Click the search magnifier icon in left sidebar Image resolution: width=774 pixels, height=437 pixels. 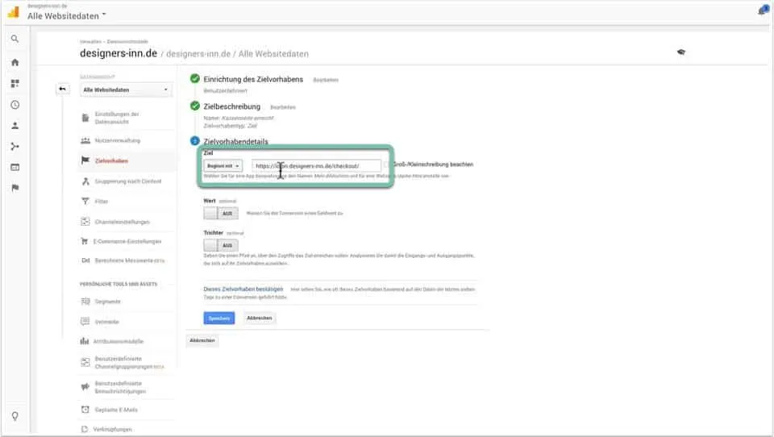pyautogui.click(x=15, y=39)
